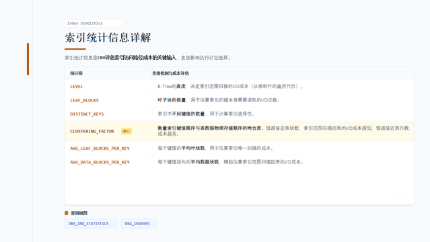This screenshot has height=242, width=430.
Task: Click the database icon beside 查询视图
Action: (x=67, y=213)
